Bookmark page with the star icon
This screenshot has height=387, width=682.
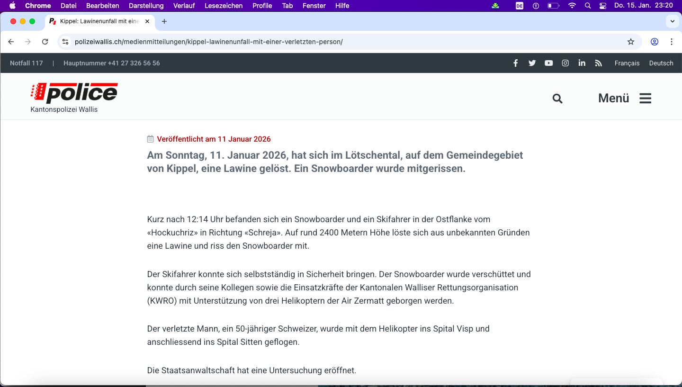[630, 42]
